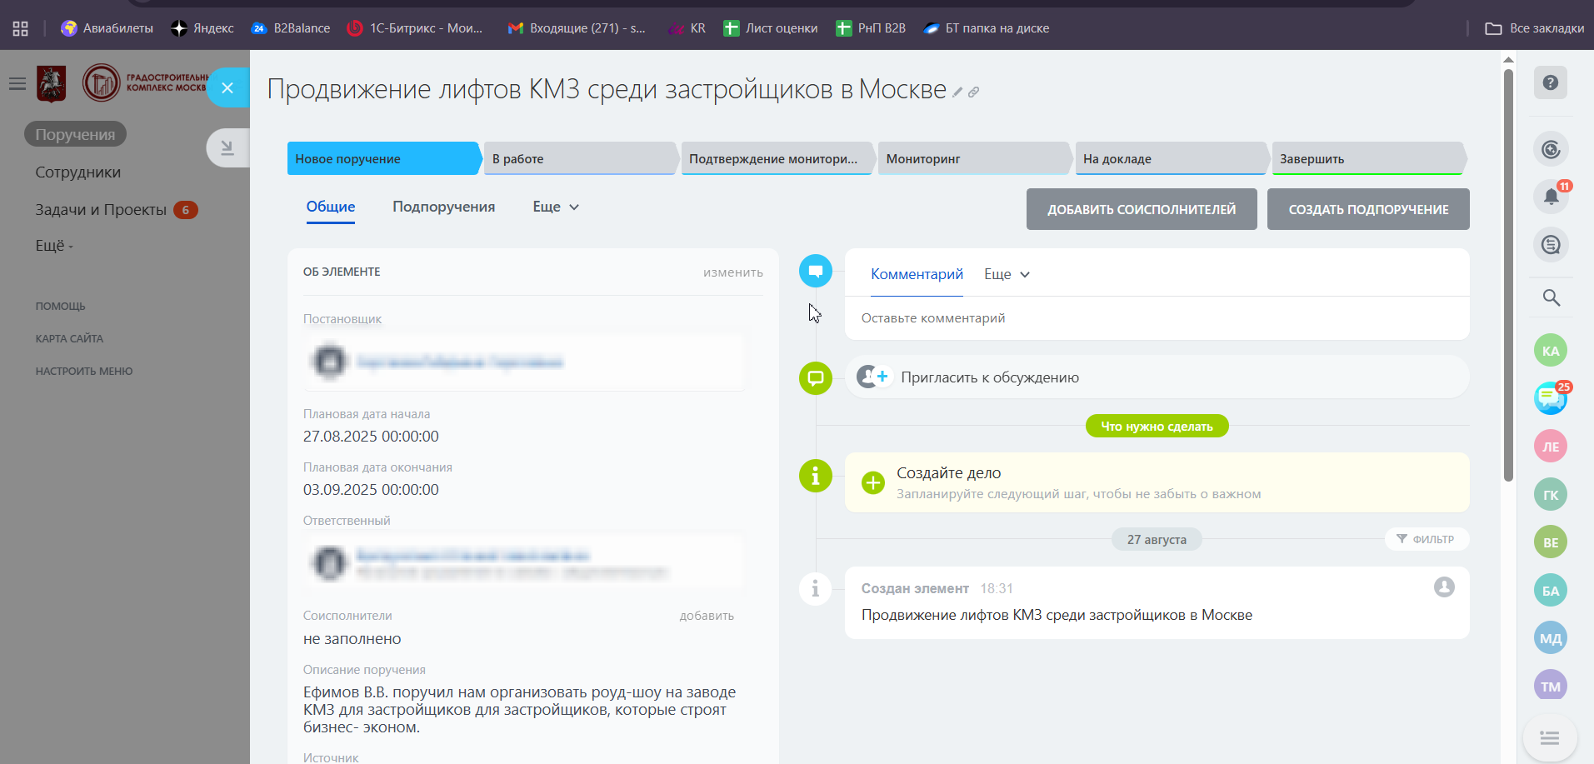Open chat with ЛЕ avatar
1594x764 pixels.
(x=1551, y=447)
